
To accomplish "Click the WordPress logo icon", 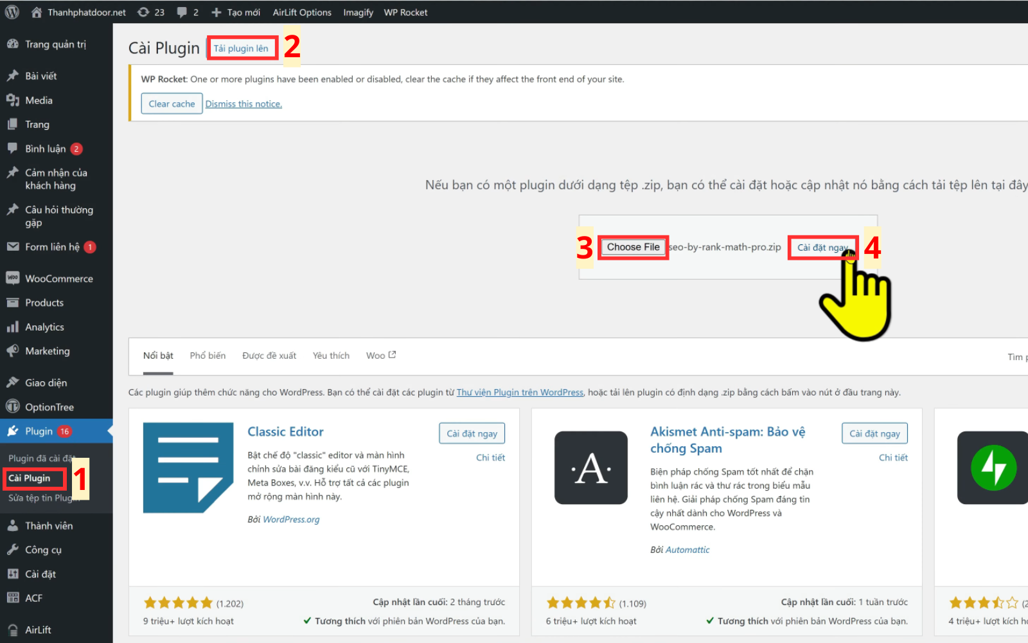I will pos(12,12).
